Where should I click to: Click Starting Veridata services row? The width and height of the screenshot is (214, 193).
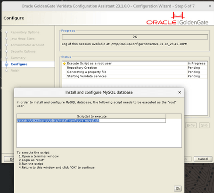(x=135, y=76)
